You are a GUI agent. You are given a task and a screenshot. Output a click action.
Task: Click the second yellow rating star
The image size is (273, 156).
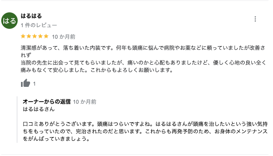[29, 36]
